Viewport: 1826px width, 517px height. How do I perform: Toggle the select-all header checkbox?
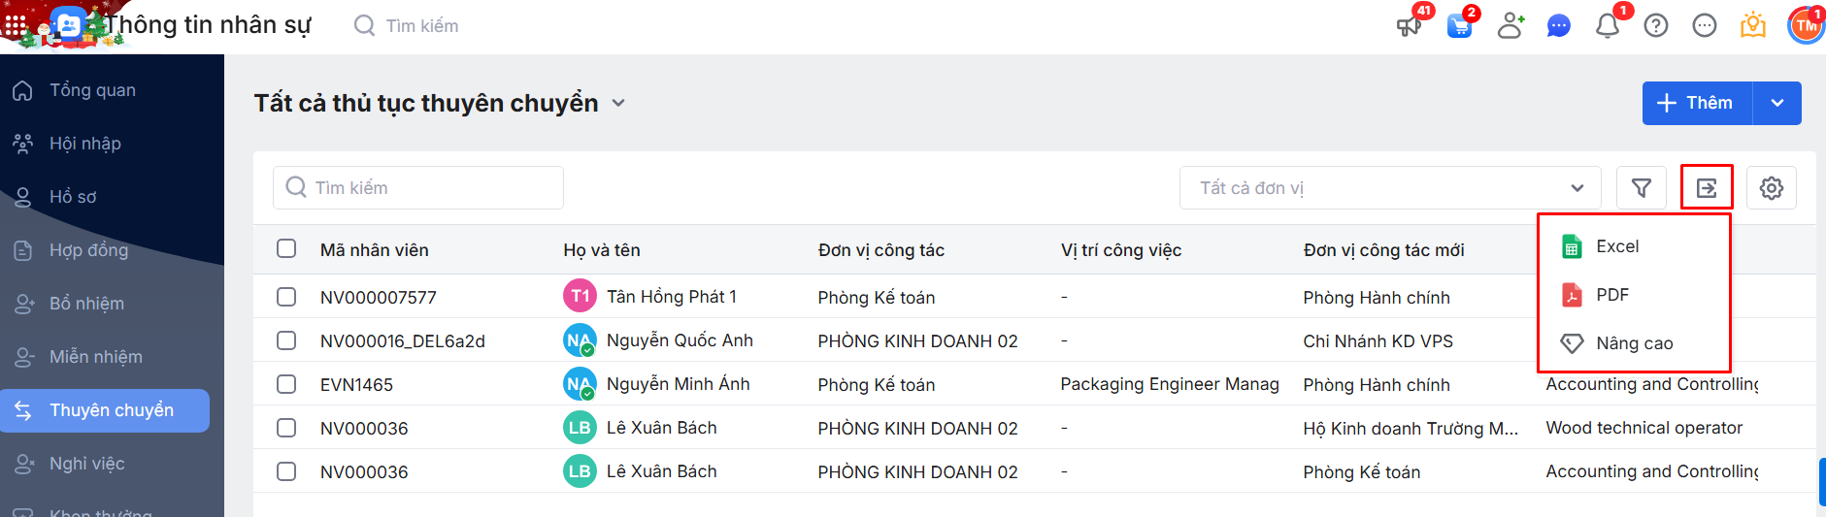[x=286, y=248]
